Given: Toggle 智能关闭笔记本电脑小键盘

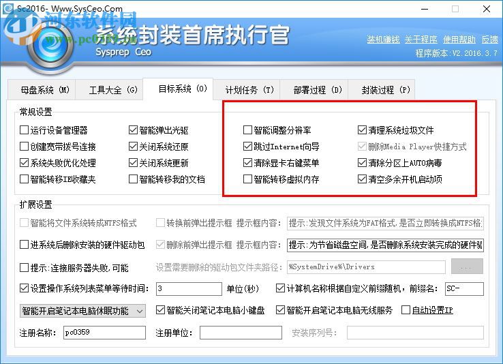Looking at the screenshot, I should 160,310.
